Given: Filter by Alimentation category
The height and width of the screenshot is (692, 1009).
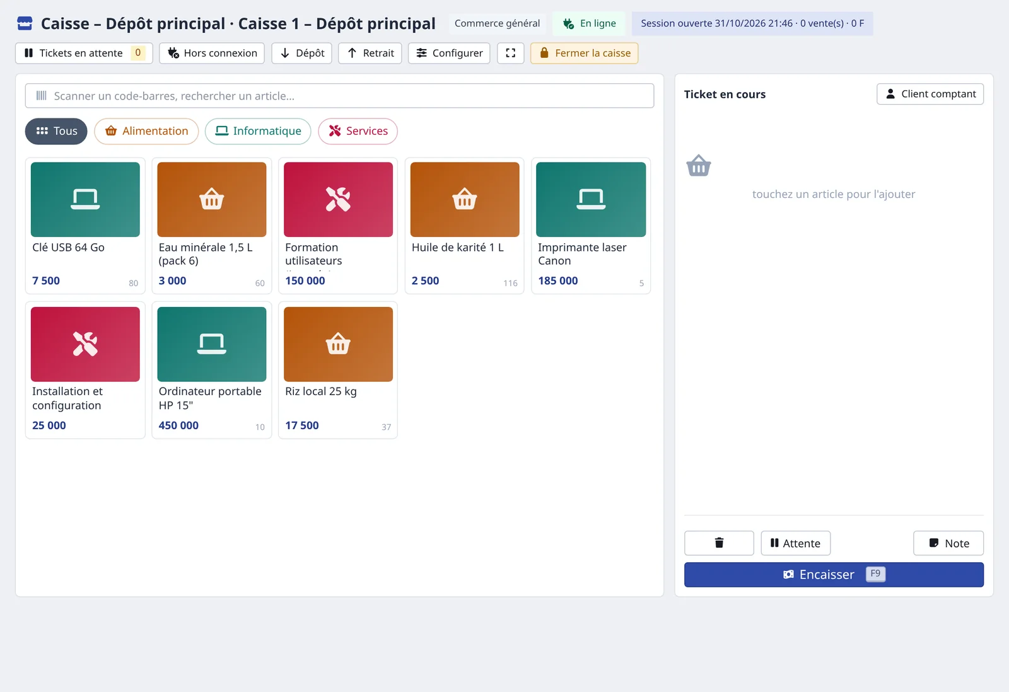Looking at the screenshot, I should [x=146, y=131].
